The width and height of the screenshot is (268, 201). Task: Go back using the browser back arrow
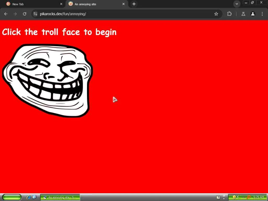point(6,14)
